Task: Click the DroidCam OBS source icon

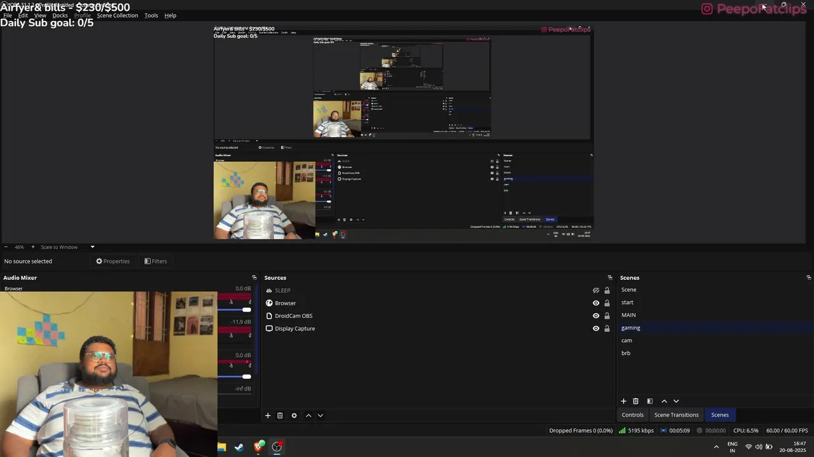Action: click(x=269, y=316)
